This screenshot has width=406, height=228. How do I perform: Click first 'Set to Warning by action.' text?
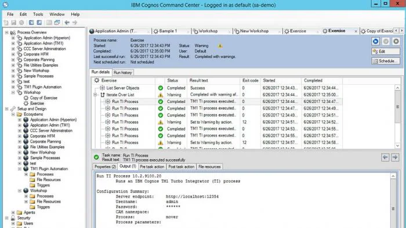pyautogui.click(x=211, y=122)
